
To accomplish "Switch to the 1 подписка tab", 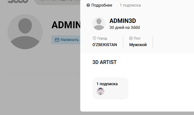I will point(130,5).
